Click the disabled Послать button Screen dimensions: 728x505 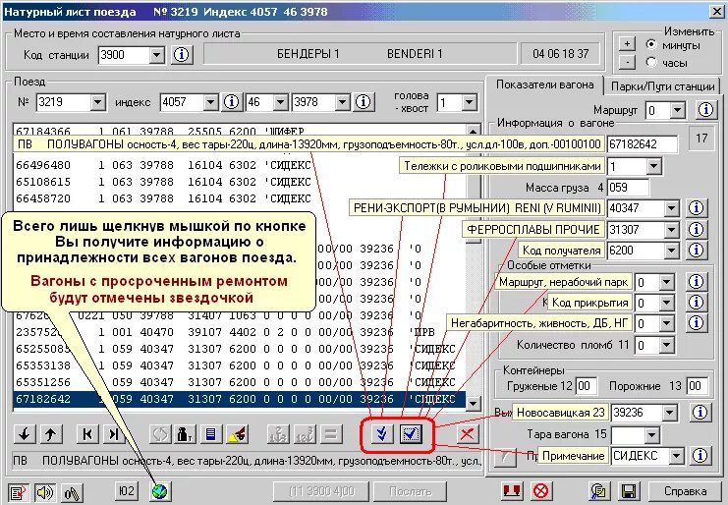click(411, 491)
